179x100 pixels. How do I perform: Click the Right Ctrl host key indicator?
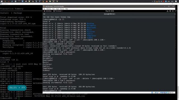point(171,92)
